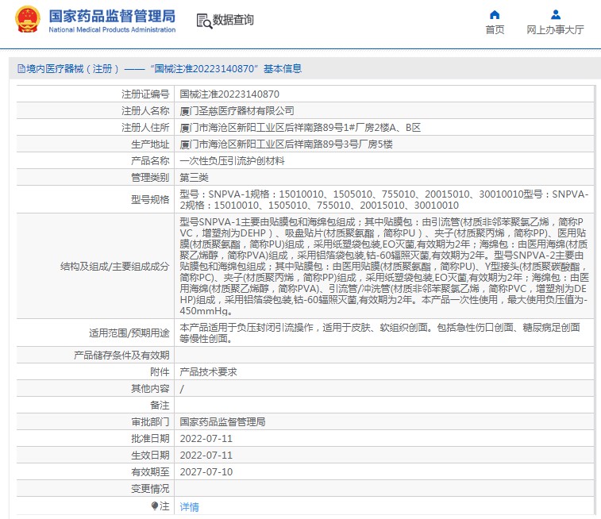Click the 附件 label
Image resolution: width=601 pixels, height=519 pixels.
pos(160,372)
